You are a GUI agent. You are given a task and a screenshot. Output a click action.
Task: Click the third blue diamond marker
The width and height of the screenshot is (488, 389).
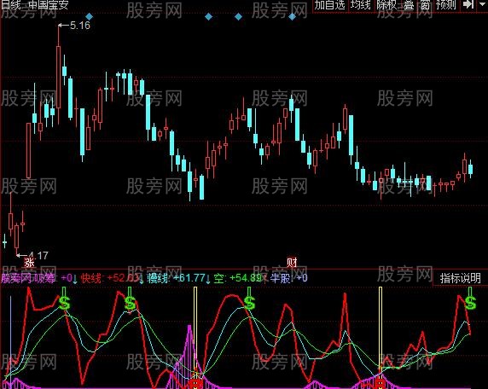click(238, 16)
